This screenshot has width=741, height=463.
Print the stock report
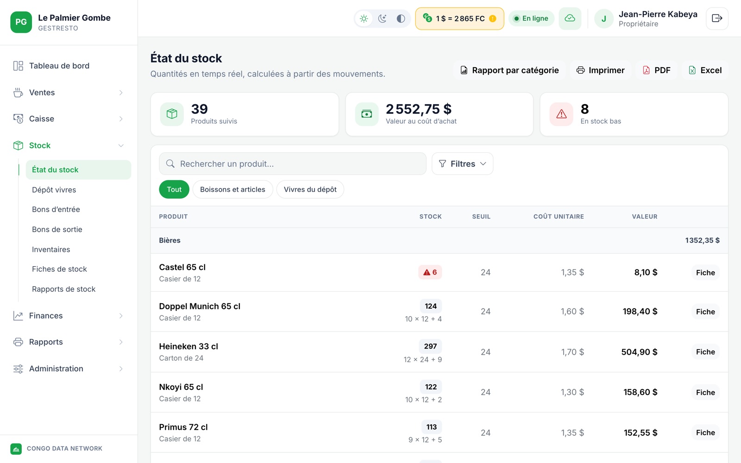point(600,70)
